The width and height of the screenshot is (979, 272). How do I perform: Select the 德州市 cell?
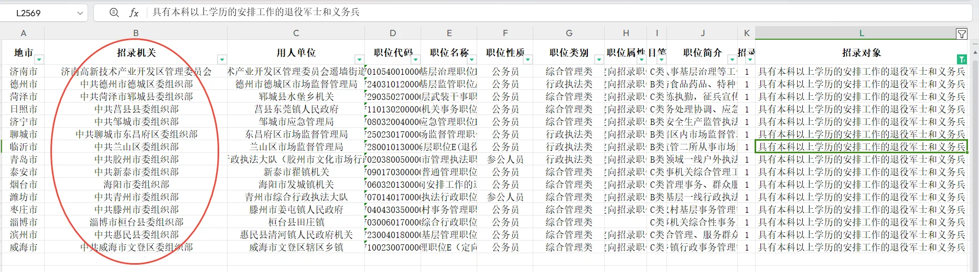point(23,84)
